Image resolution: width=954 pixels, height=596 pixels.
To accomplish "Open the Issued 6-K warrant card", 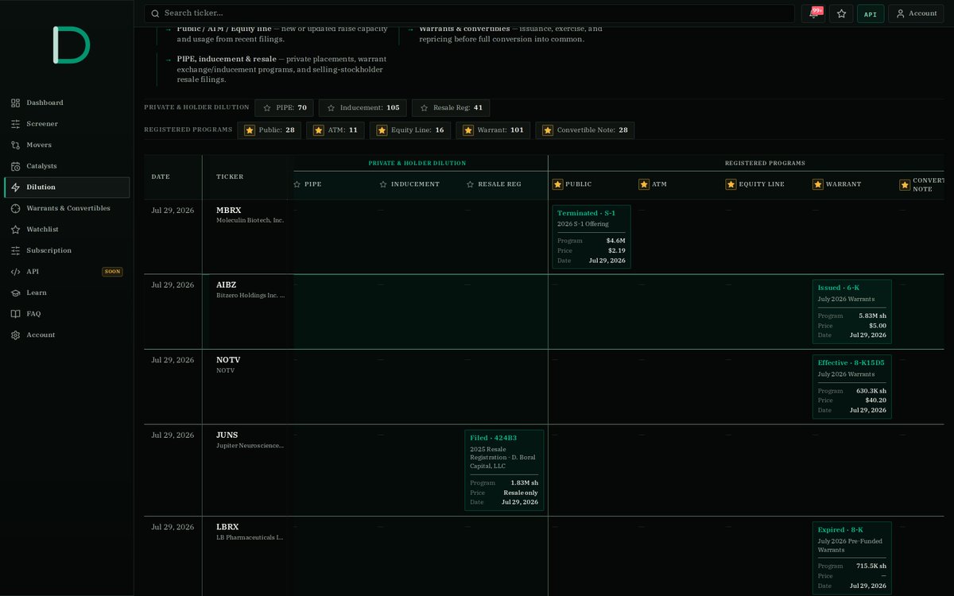I will (x=852, y=312).
